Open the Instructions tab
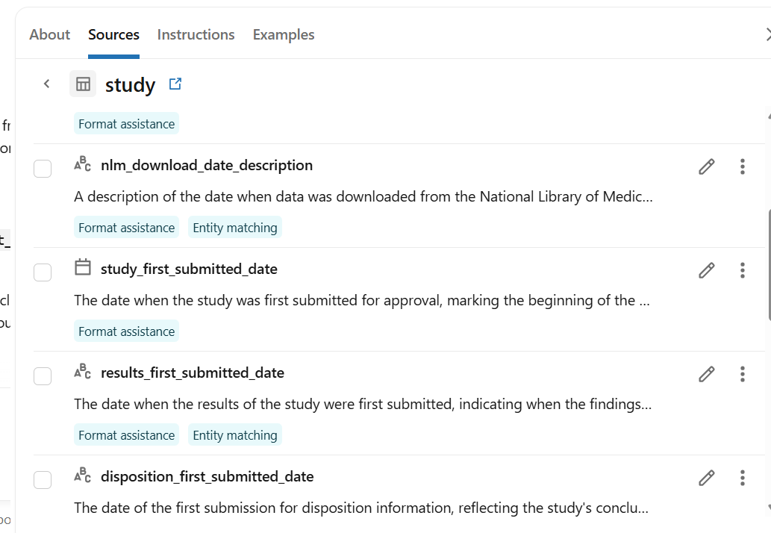The image size is (771, 533). (x=196, y=35)
